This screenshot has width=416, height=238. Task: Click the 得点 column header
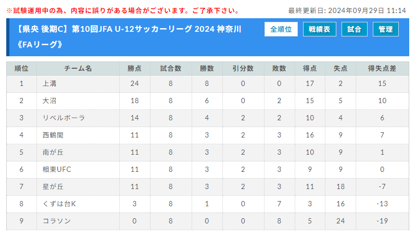[x=310, y=68]
